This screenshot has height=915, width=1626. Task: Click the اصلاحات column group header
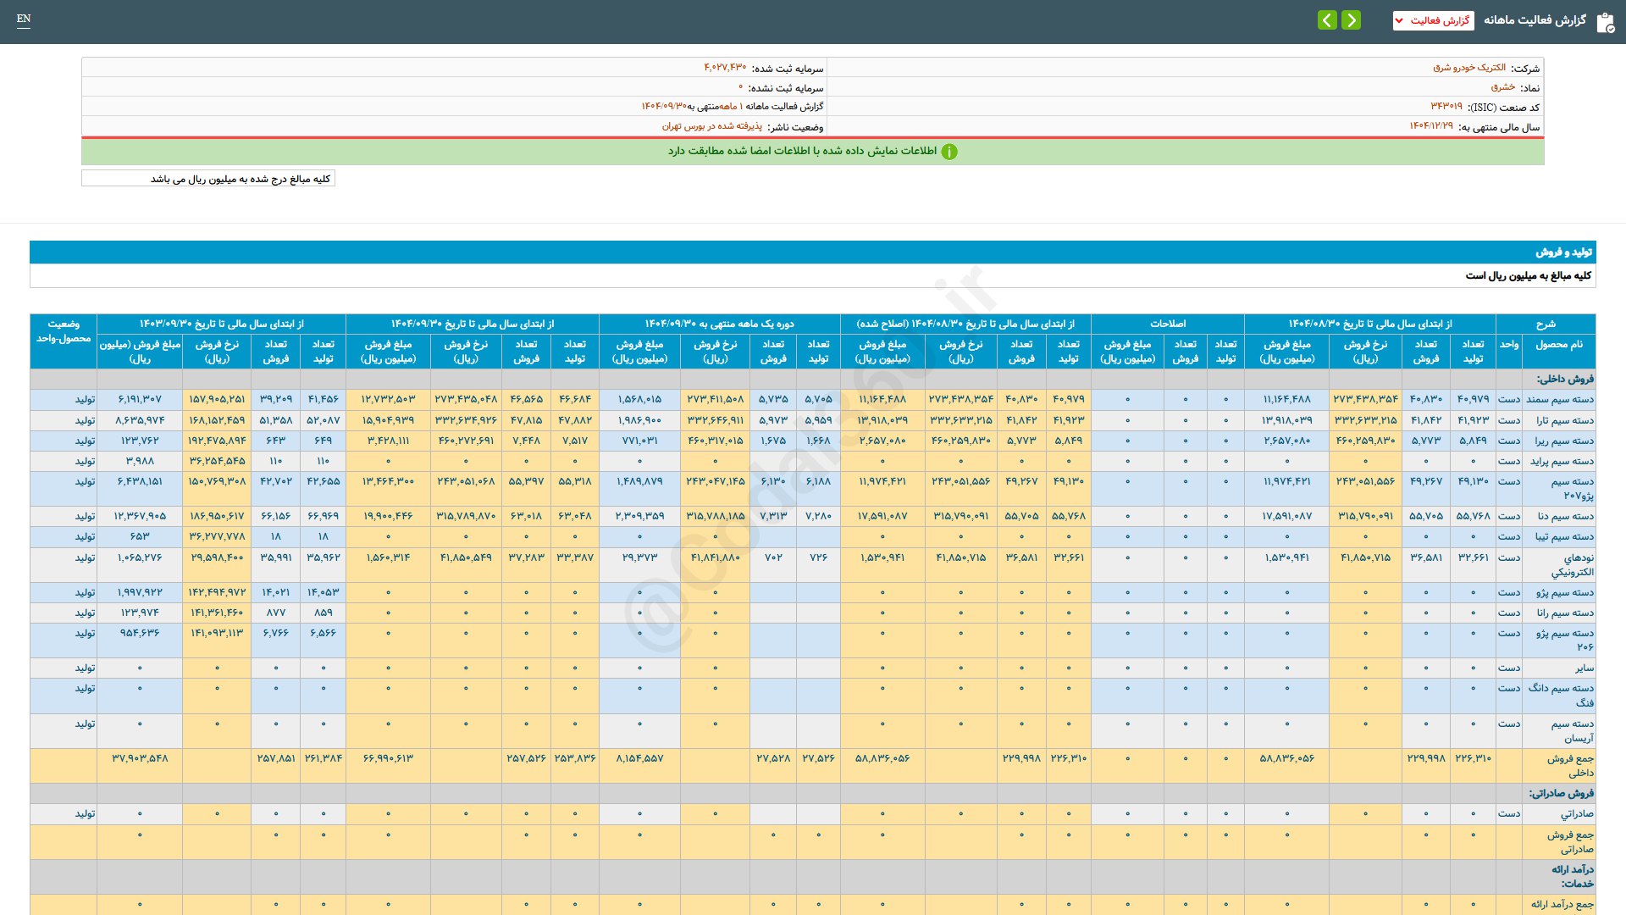[1167, 324]
